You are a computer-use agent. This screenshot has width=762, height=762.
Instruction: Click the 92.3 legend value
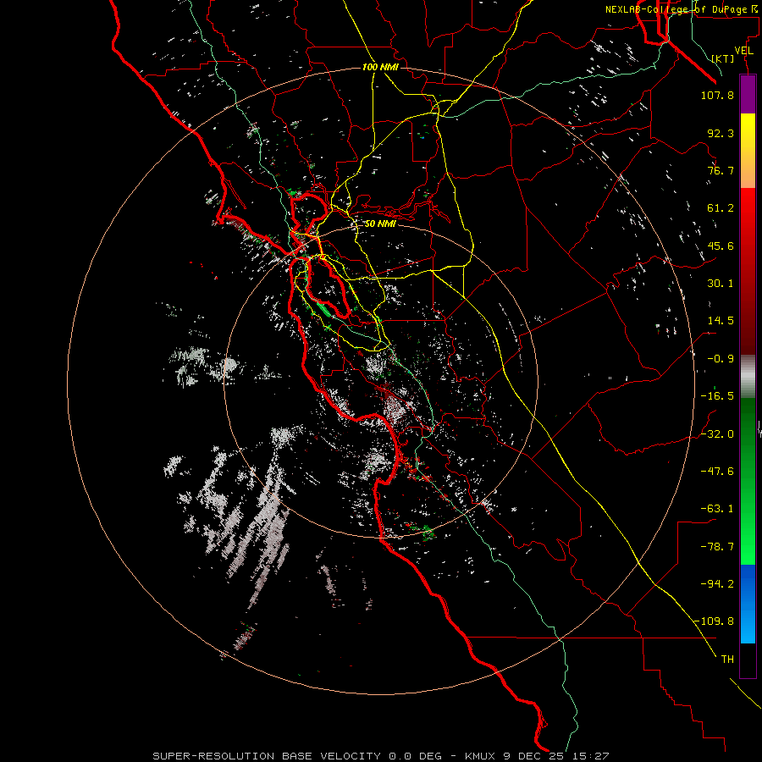pyautogui.click(x=721, y=133)
